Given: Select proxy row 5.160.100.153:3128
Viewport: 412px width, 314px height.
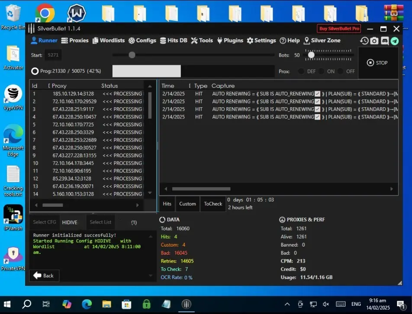Looking at the screenshot, I should click(x=87, y=194).
